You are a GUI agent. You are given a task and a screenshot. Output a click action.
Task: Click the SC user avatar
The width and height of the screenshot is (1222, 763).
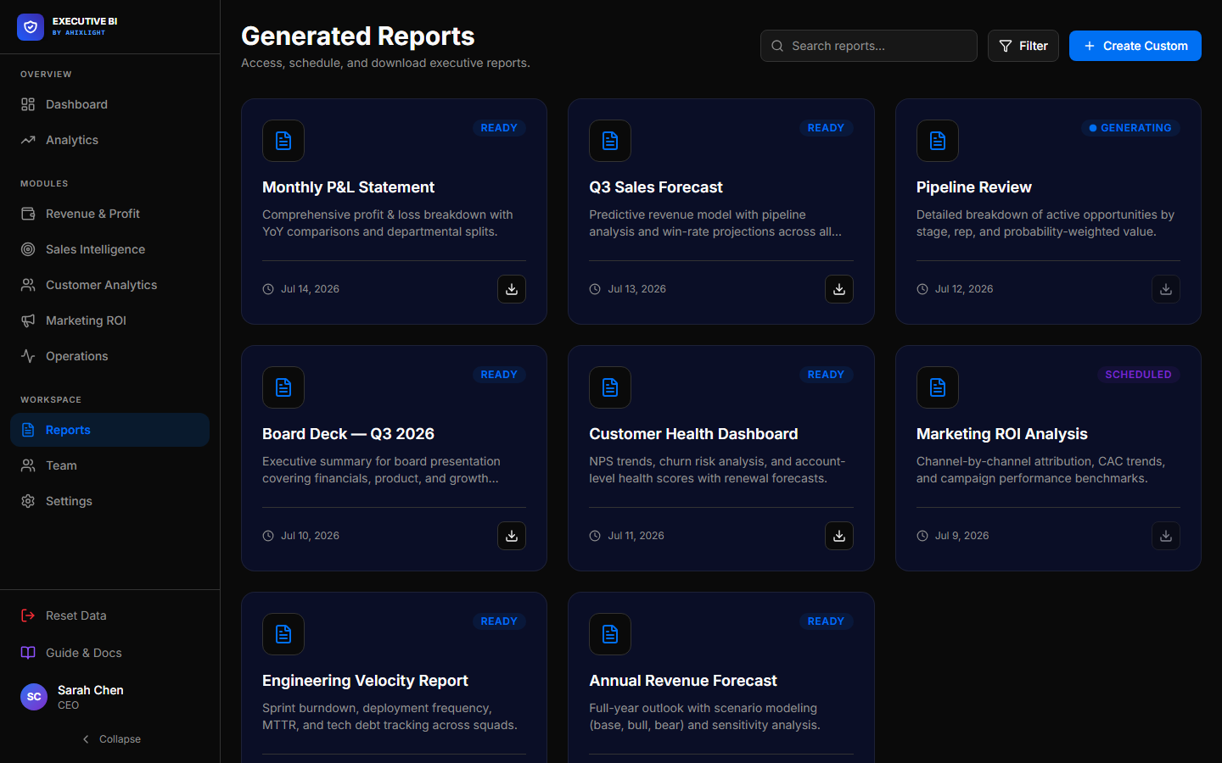[x=34, y=697]
